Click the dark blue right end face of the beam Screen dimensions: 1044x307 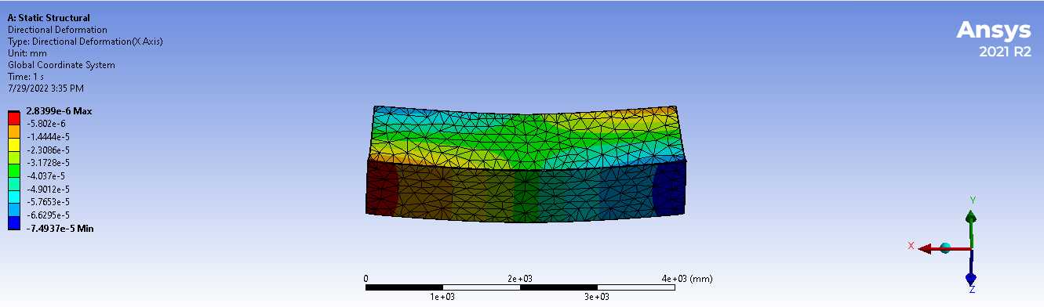pyautogui.click(x=670, y=188)
